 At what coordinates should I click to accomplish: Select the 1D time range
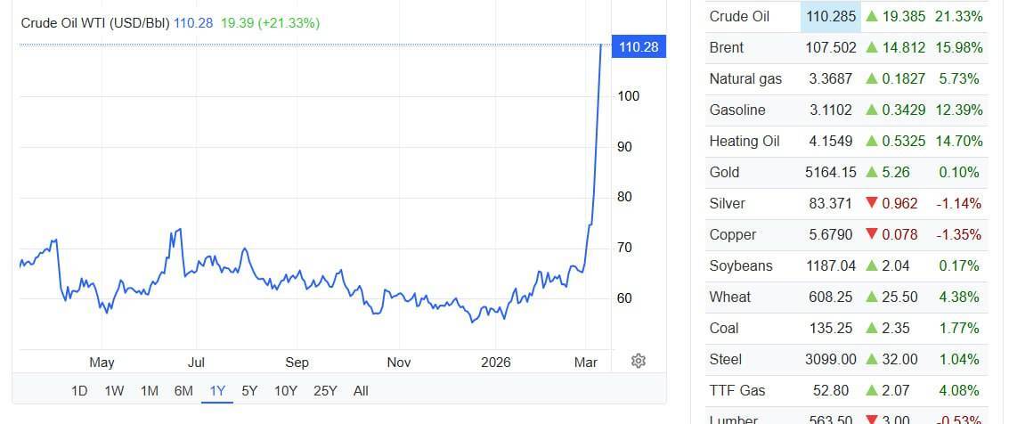click(79, 391)
